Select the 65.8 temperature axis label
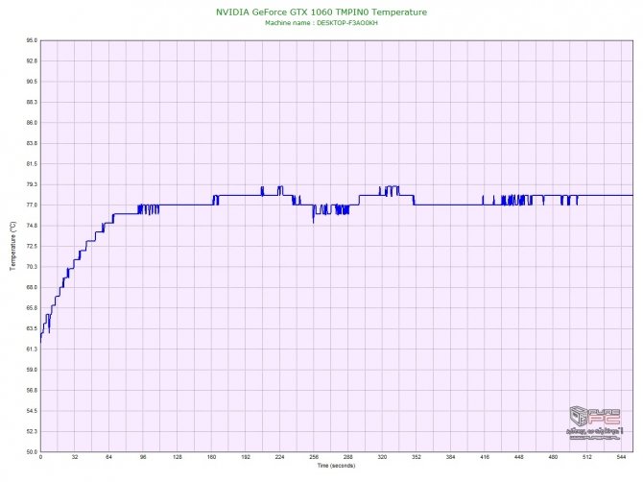 point(32,307)
